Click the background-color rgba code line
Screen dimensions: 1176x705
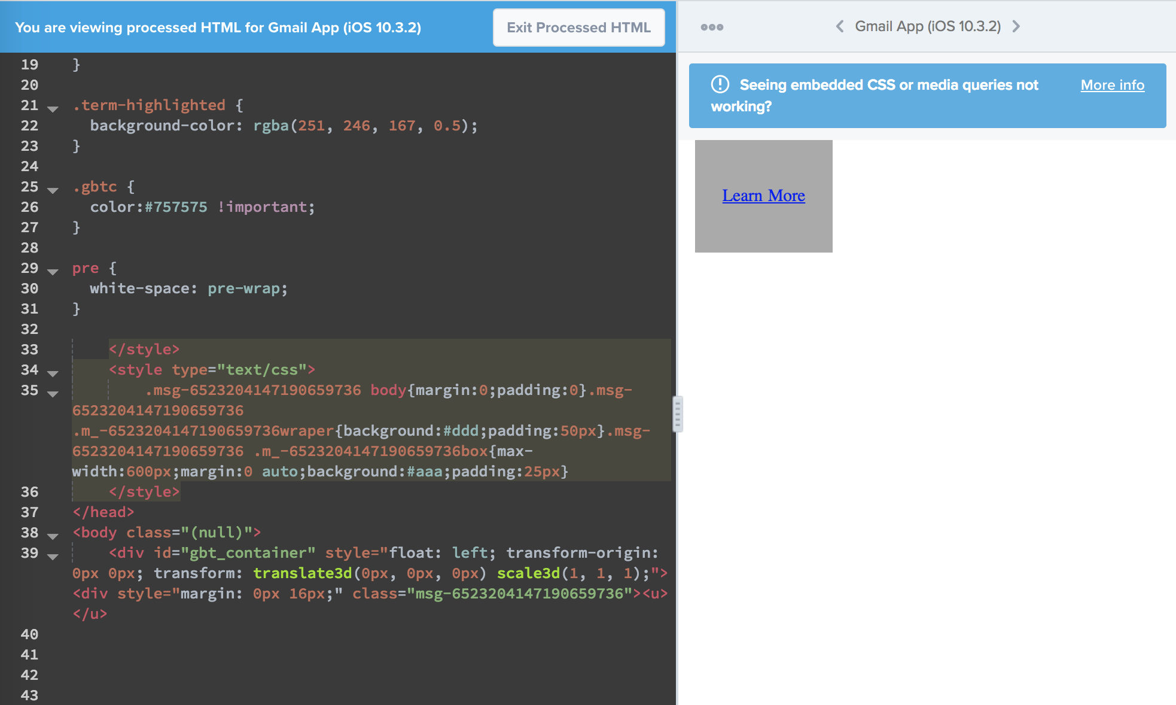point(284,126)
